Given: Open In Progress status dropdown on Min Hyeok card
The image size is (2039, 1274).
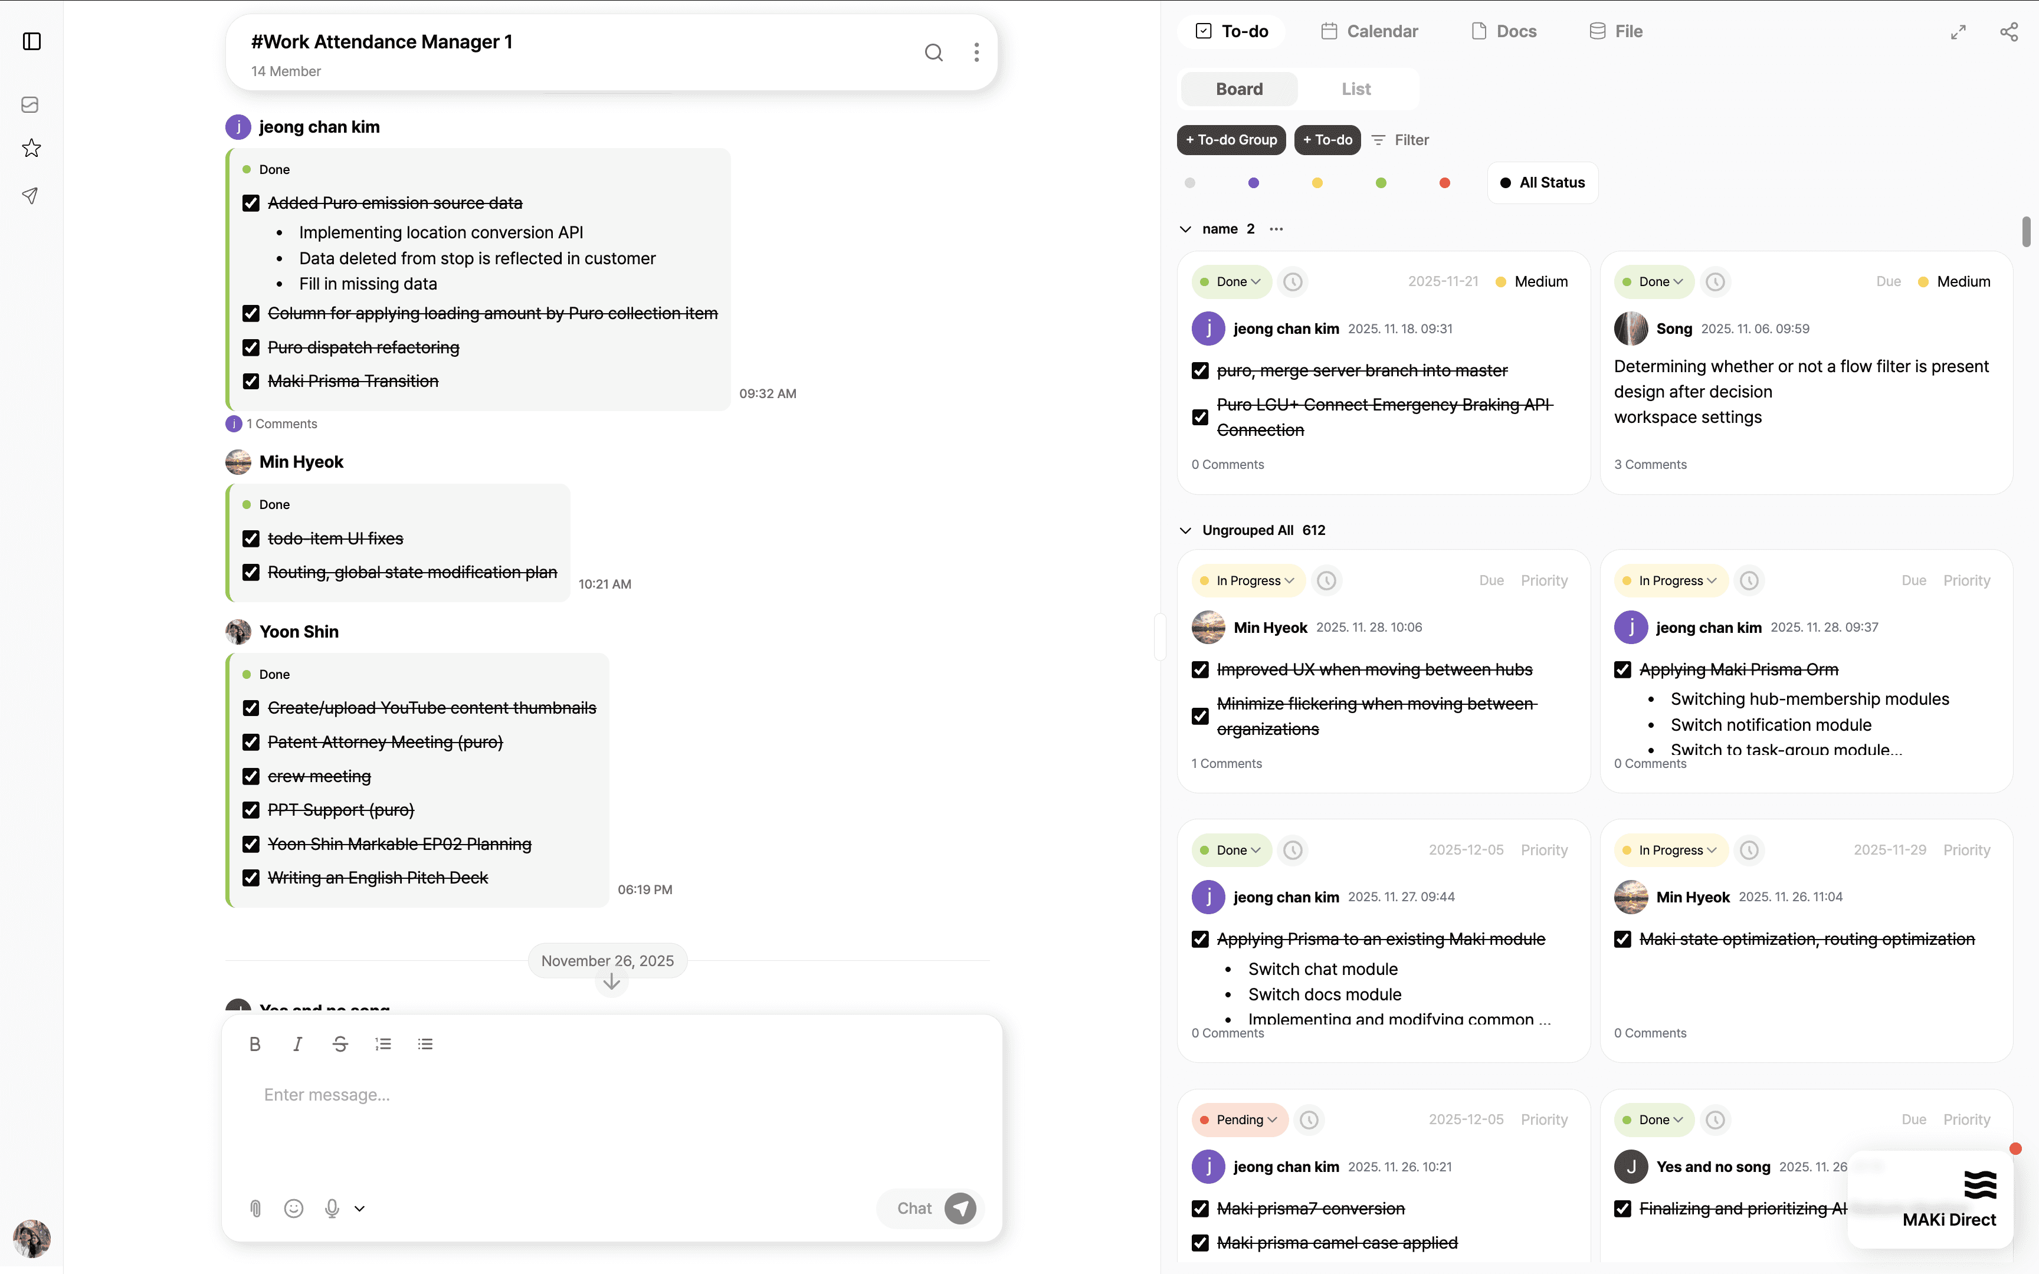Looking at the screenshot, I should [1248, 580].
